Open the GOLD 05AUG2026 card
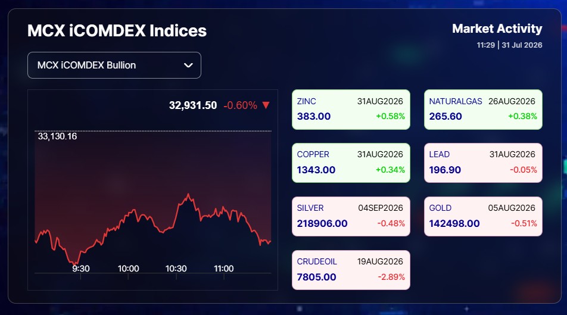The height and width of the screenshot is (315, 567). 483,217
